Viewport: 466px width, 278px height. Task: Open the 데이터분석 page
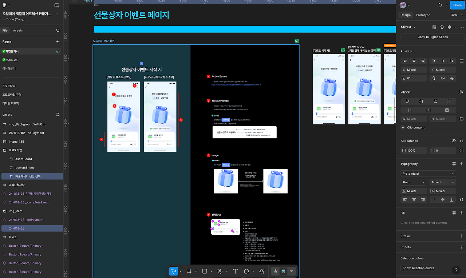click(9, 68)
